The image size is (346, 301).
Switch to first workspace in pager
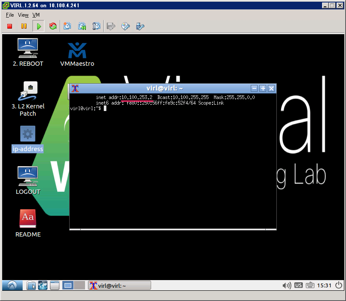(68, 286)
